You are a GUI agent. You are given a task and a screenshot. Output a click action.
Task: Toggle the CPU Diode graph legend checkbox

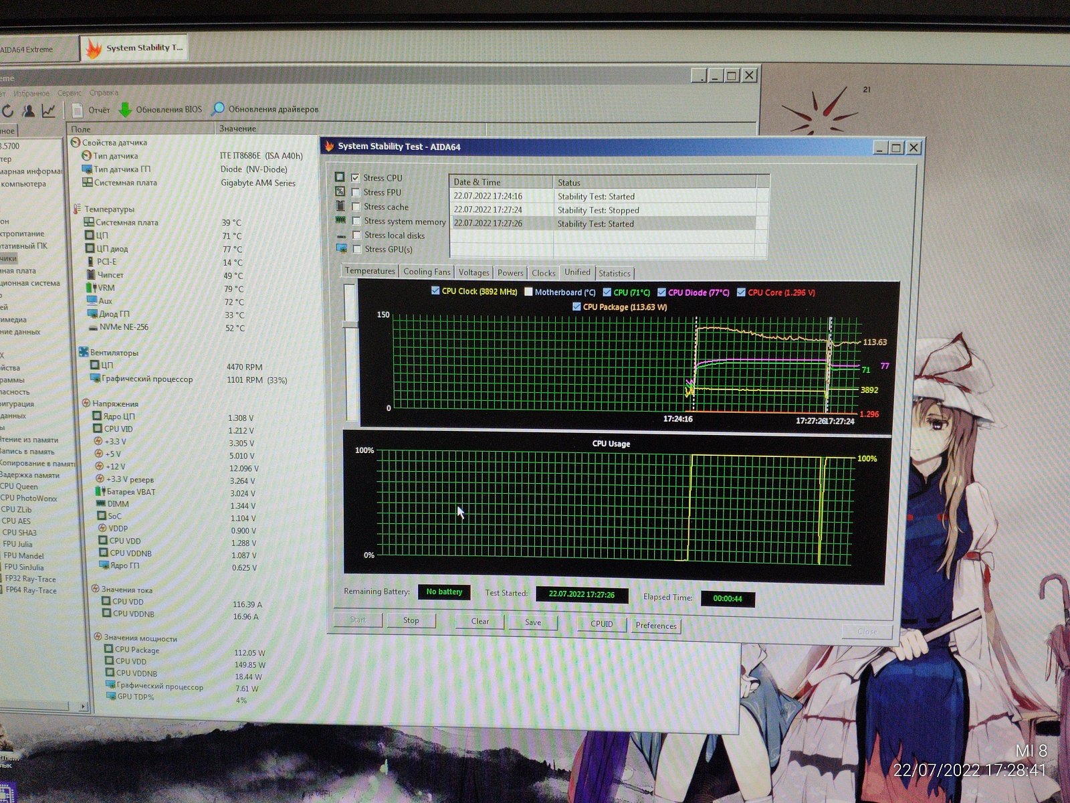pyautogui.click(x=661, y=292)
